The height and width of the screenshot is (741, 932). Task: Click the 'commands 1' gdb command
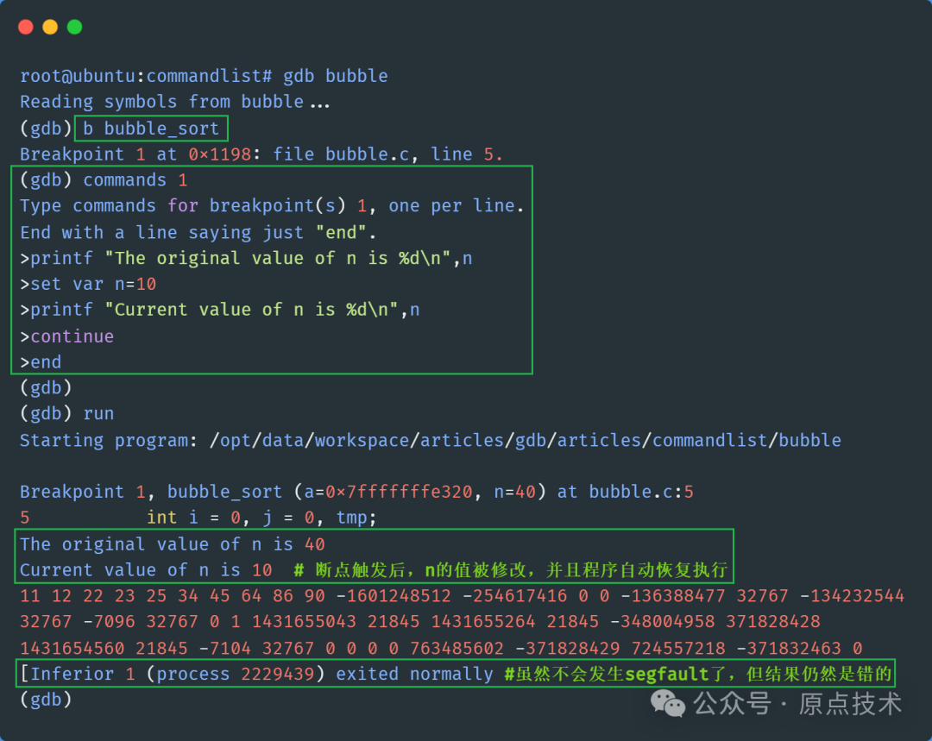135,180
